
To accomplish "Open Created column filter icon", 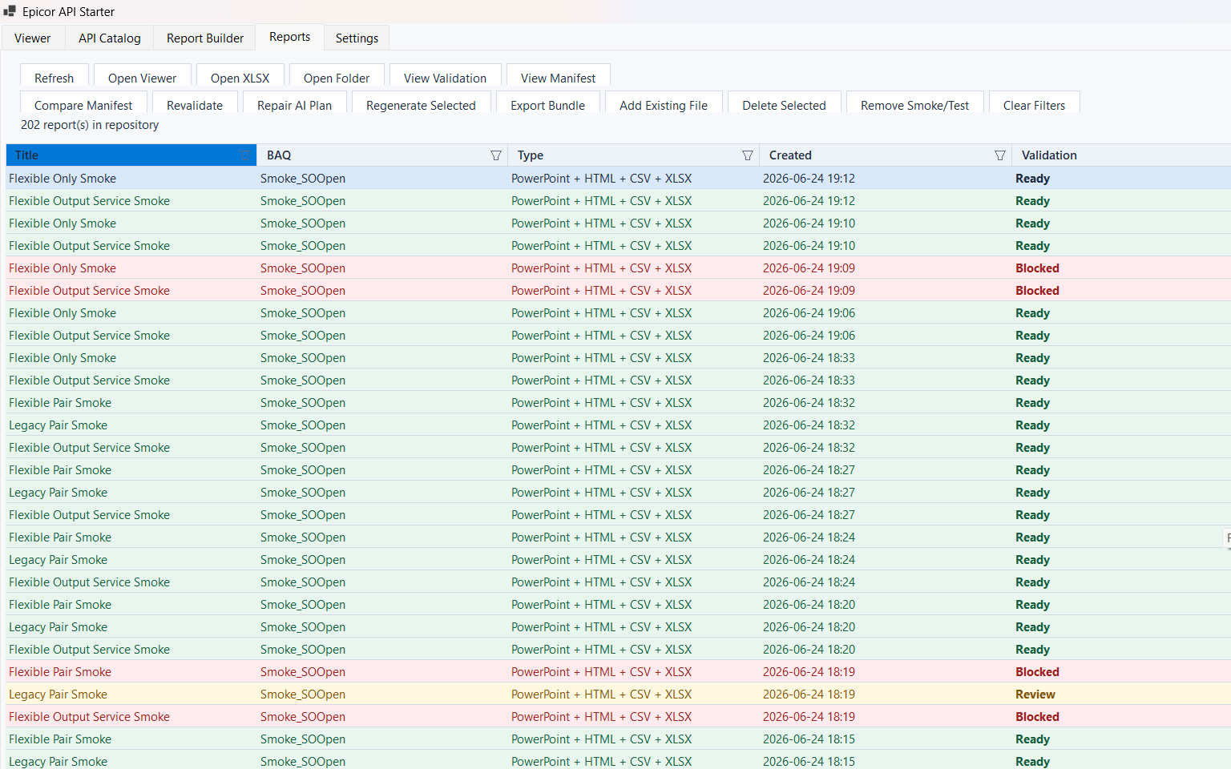I will pyautogui.click(x=1000, y=155).
